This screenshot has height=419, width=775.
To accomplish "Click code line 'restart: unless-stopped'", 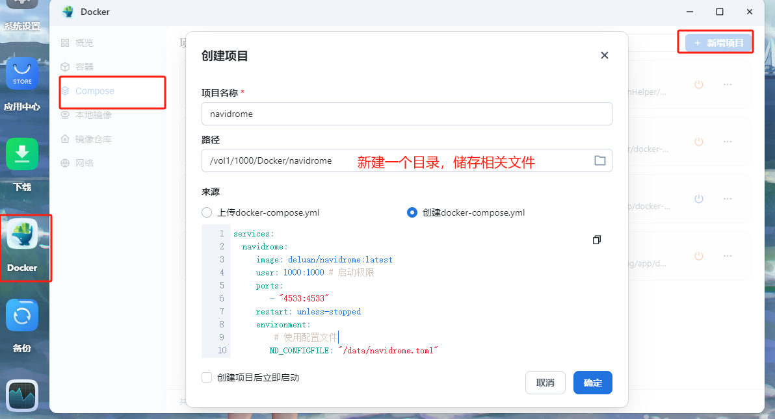I will 308,312.
